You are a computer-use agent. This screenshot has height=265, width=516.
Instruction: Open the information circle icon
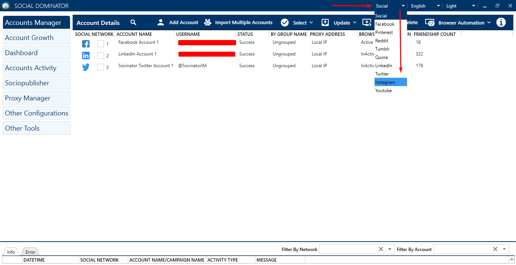click(x=501, y=22)
